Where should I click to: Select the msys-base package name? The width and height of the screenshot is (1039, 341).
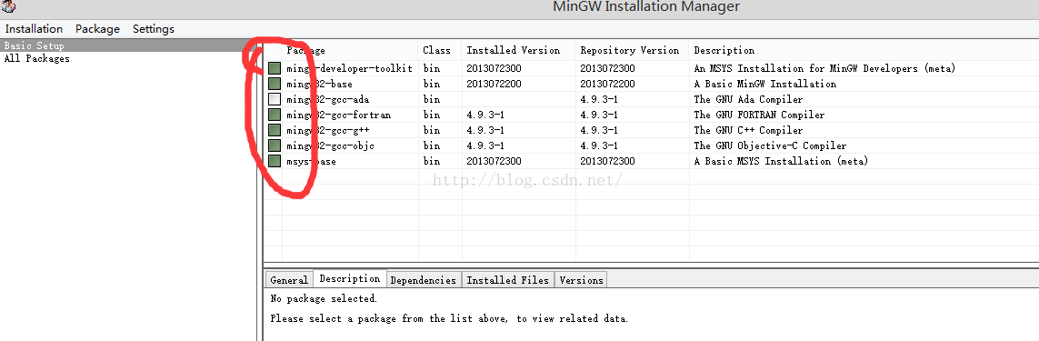click(311, 161)
